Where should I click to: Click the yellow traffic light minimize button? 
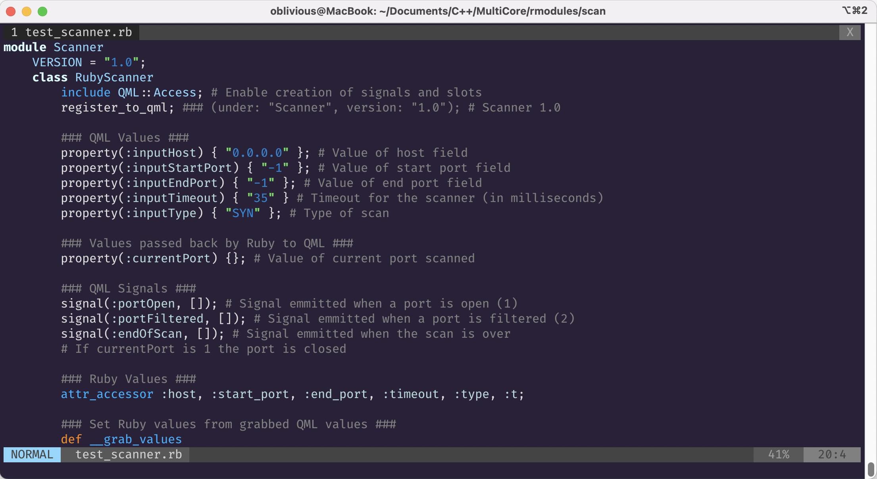click(27, 11)
